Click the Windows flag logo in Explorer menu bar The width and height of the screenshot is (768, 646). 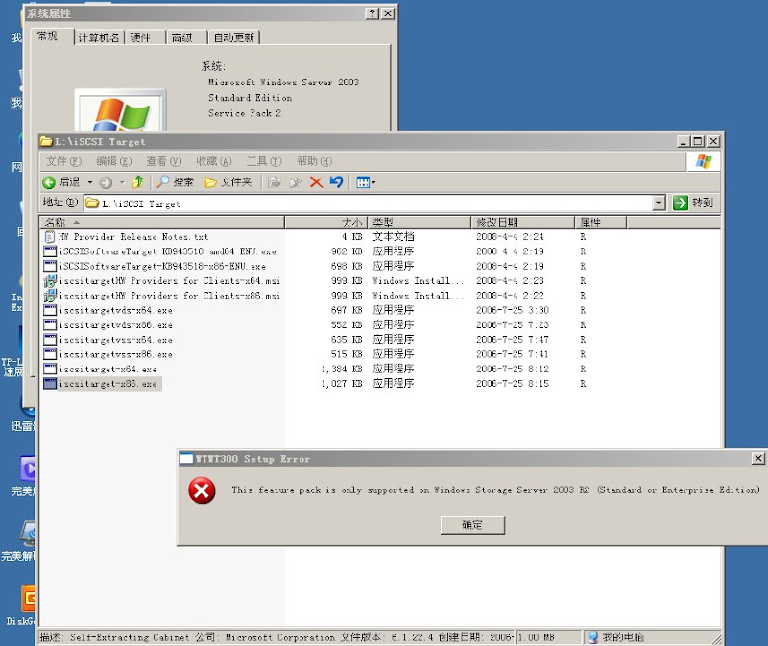click(704, 161)
